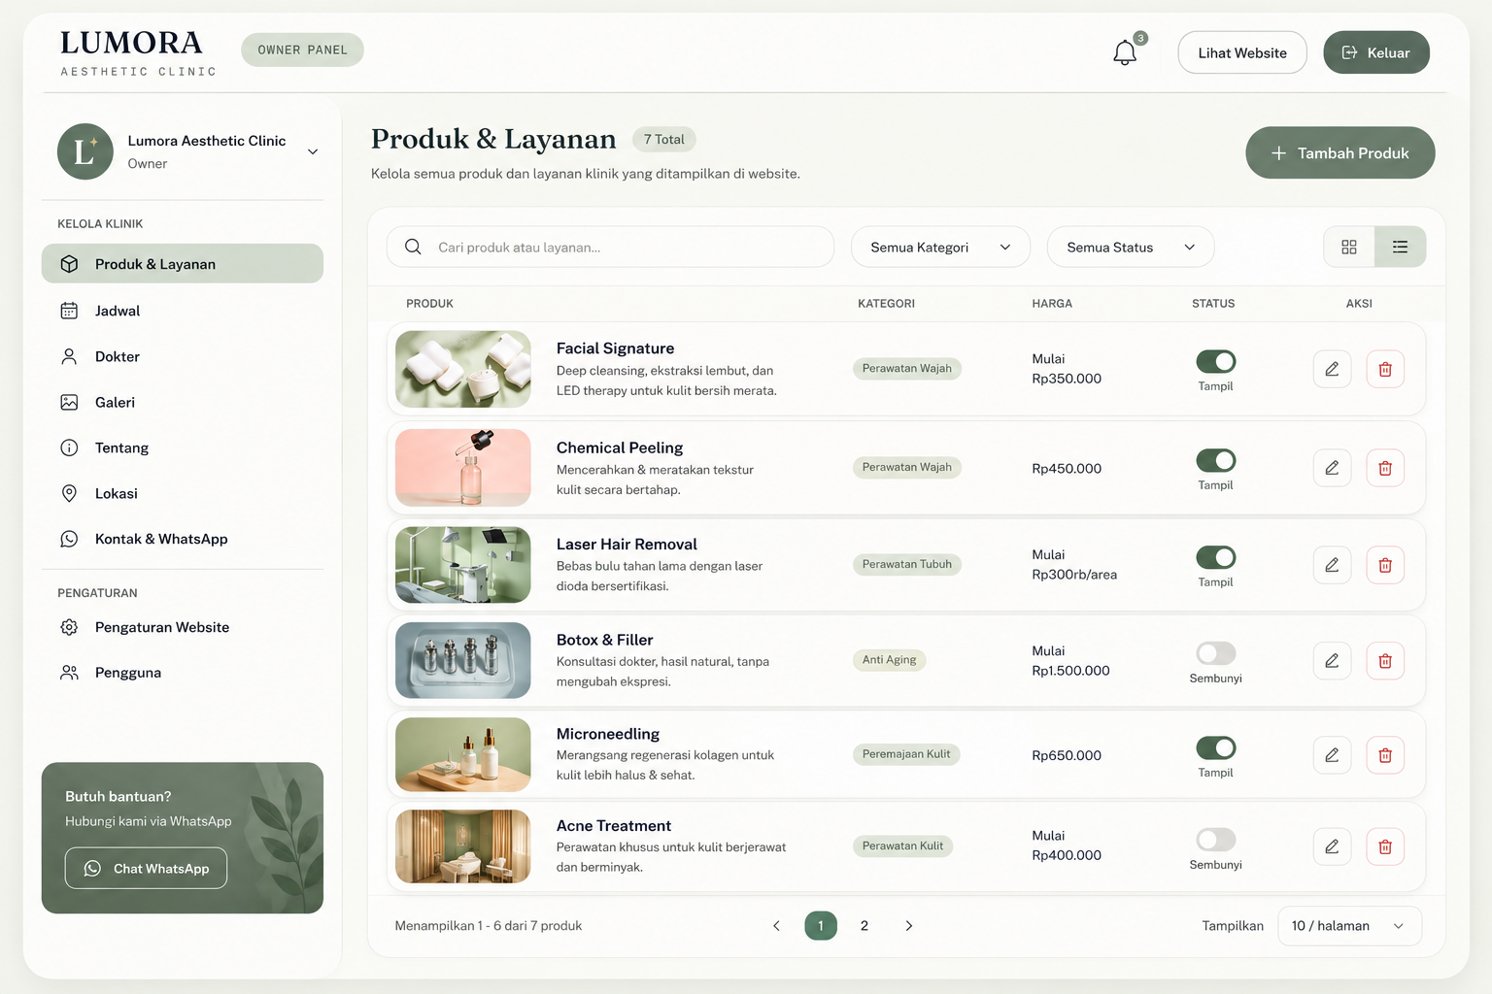Toggle off Chemical Peeling status switch

[x=1215, y=460]
